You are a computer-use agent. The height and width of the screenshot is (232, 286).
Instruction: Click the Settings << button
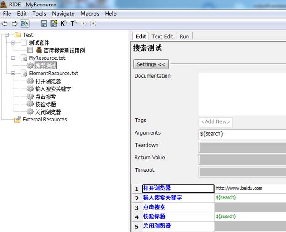pyautogui.click(x=151, y=64)
